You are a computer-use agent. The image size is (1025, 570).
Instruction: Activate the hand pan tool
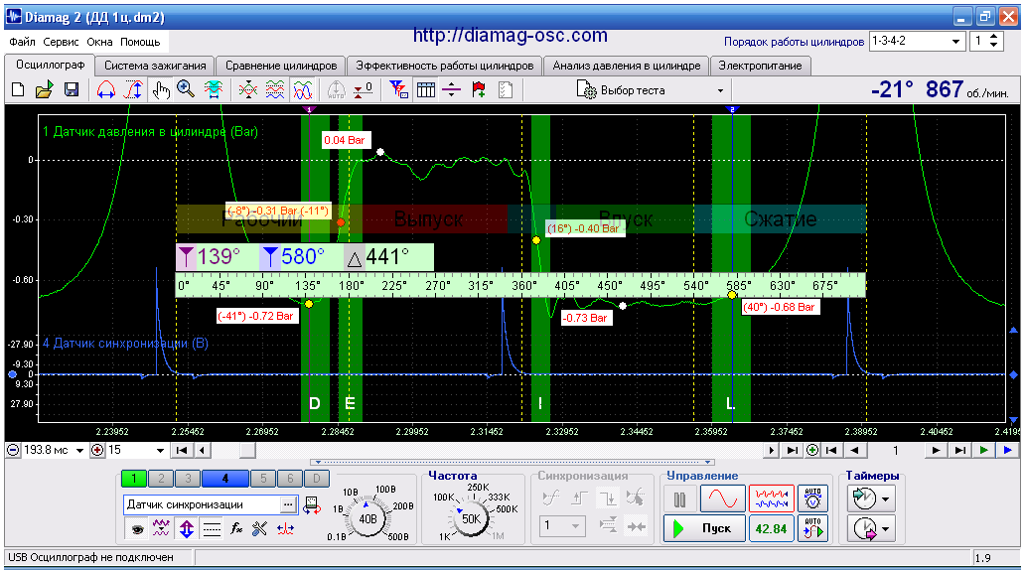(161, 89)
